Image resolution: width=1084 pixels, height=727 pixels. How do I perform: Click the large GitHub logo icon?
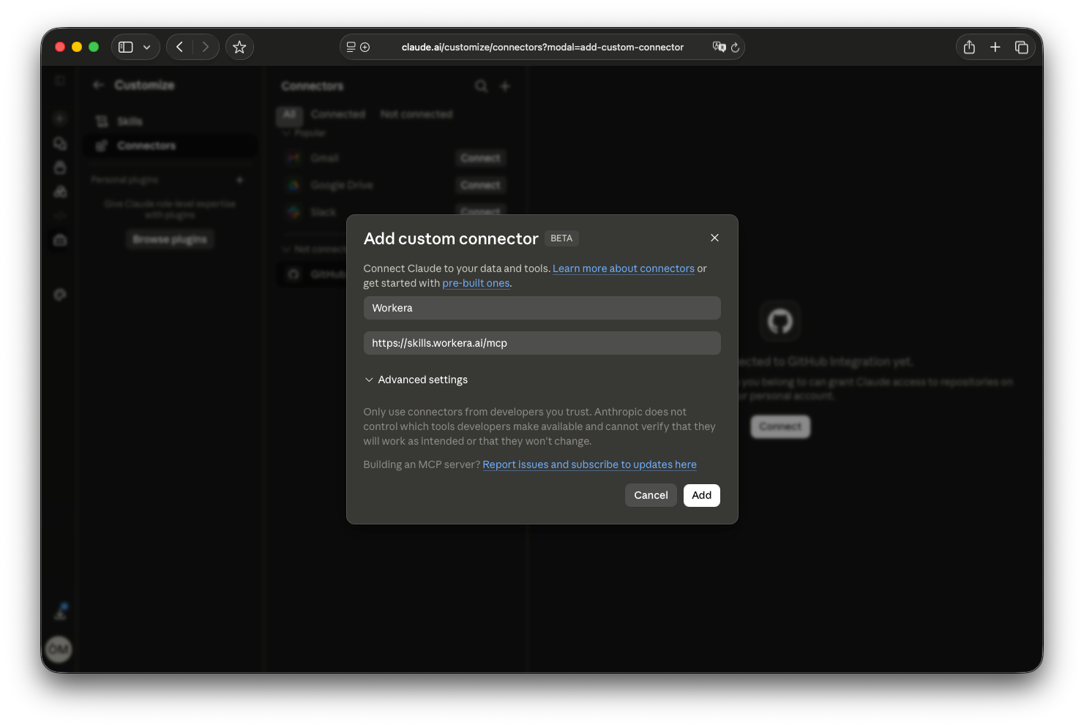780,321
